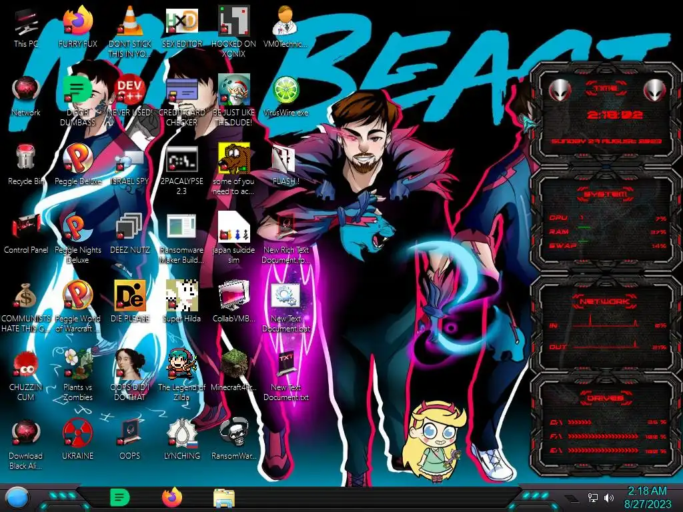Click the Start orb on the taskbar
Image resolution: width=683 pixels, height=512 pixels.
click(17, 498)
